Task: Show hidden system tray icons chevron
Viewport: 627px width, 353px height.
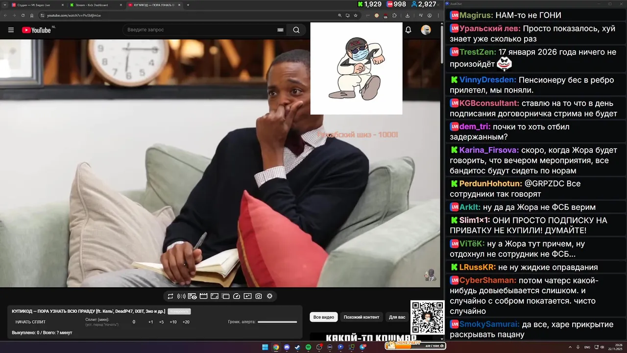Action: (x=570, y=347)
